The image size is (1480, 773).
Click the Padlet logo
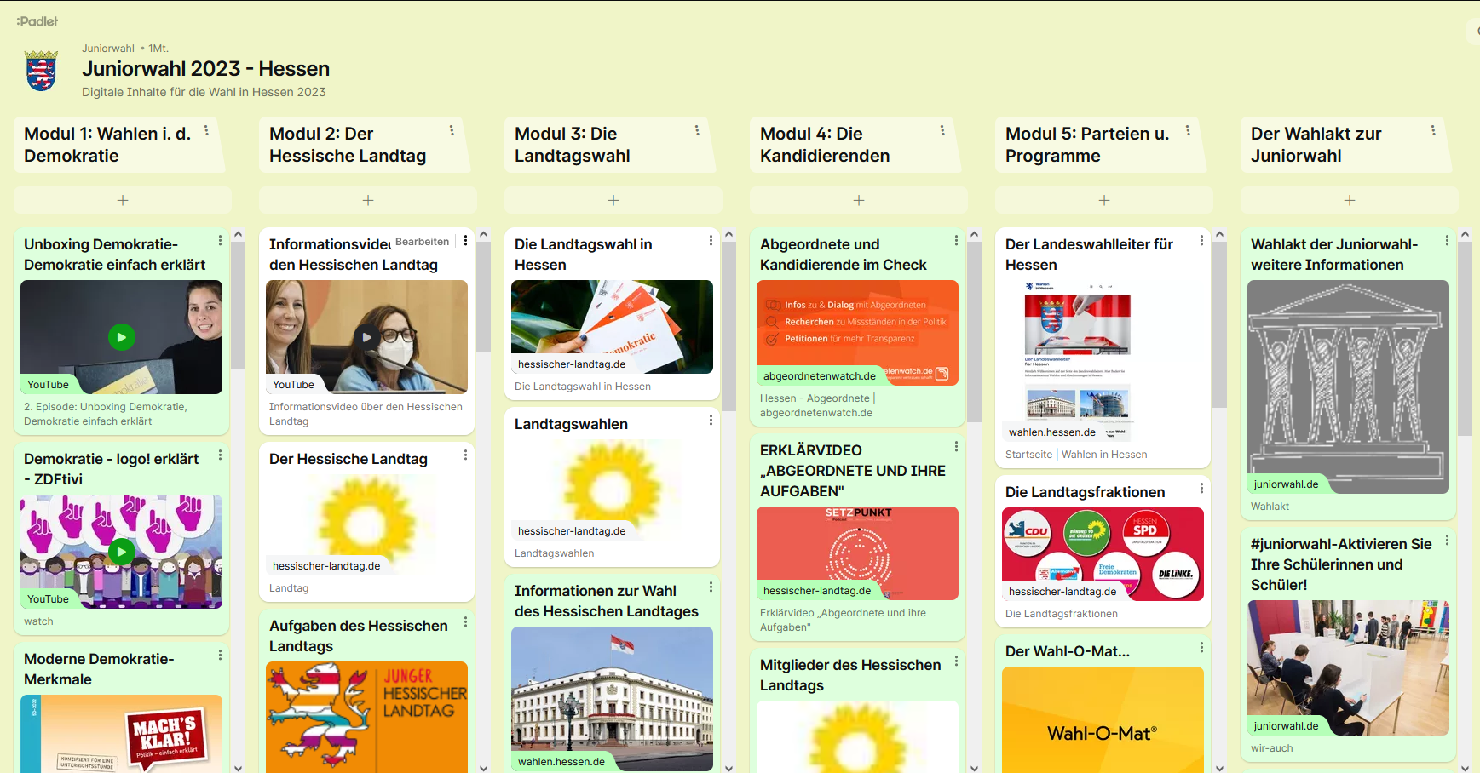[x=37, y=21]
